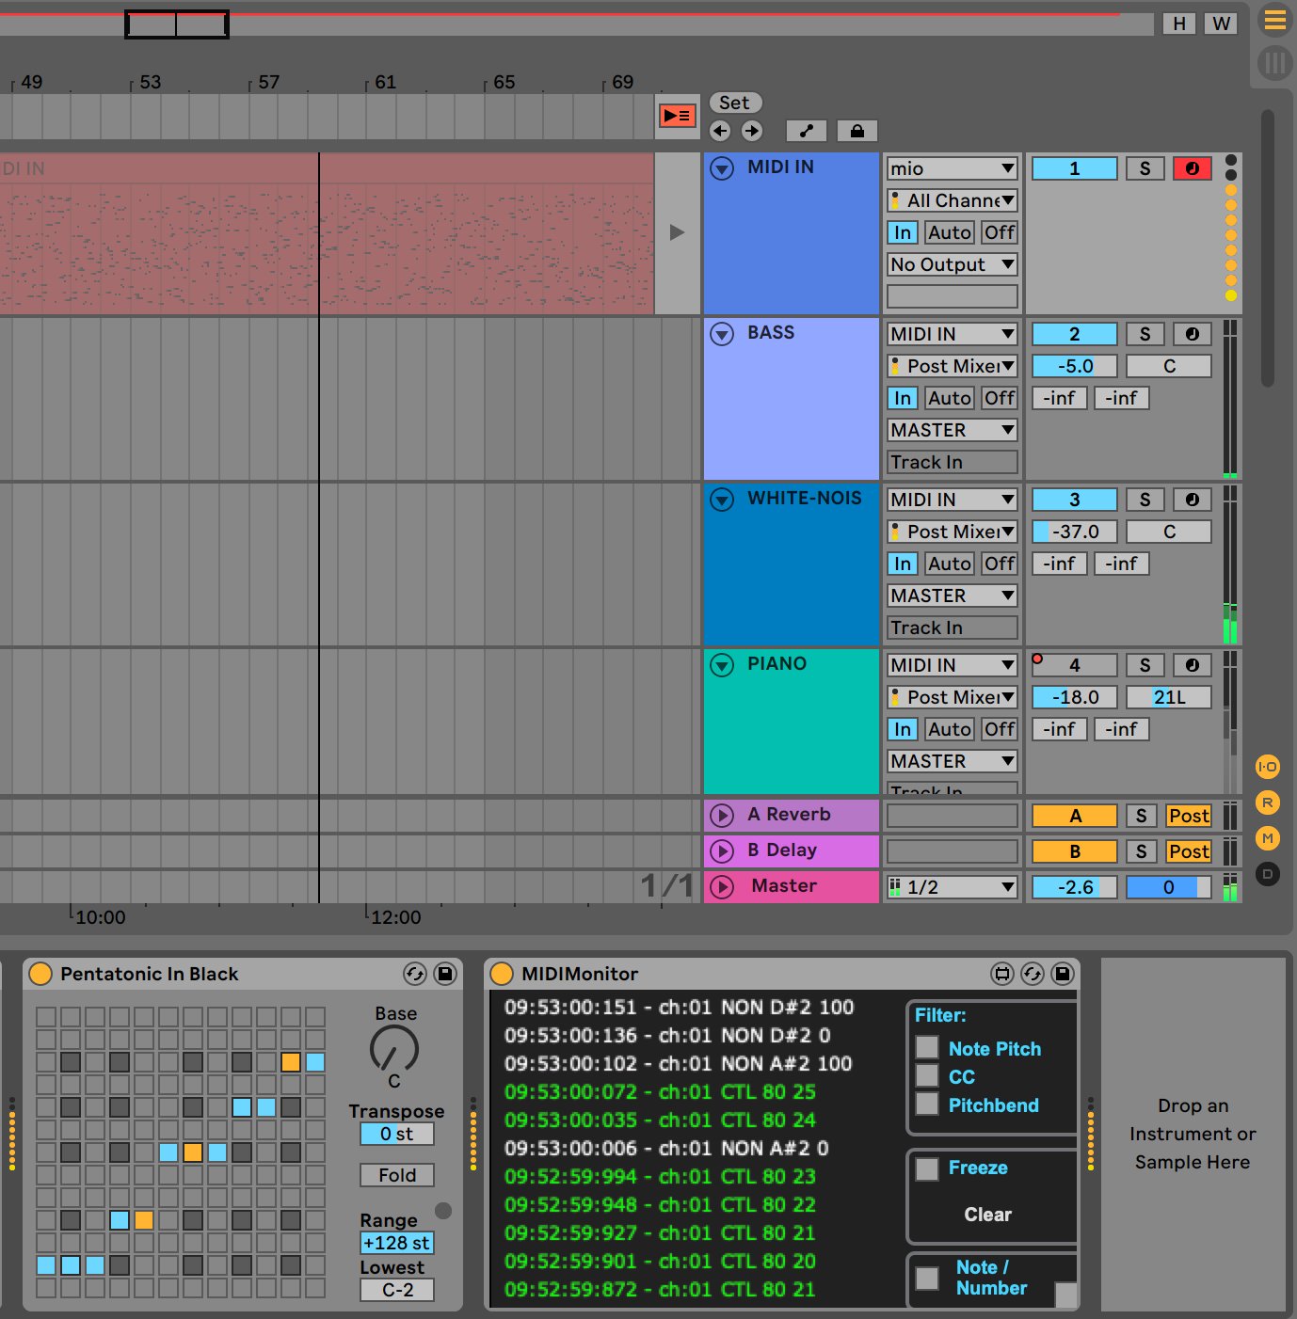The height and width of the screenshot is (1319, 1297).
Task: Click the Base knob in Pentatonic device
Action: [x=394, y=1048]
